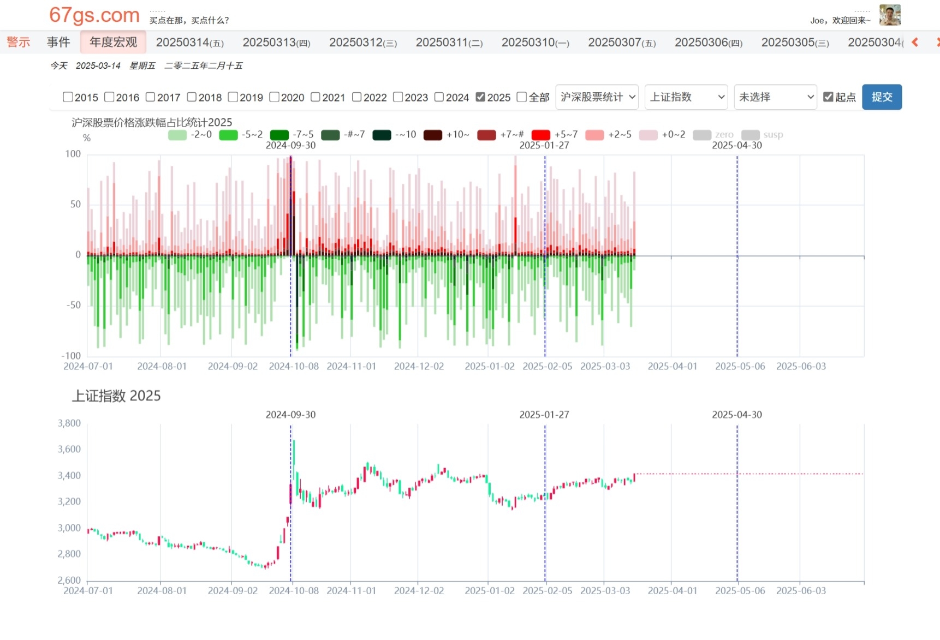Click the -100 axis label in 沪深 chart
The image size is (940, 640).
tap(71, 356)
